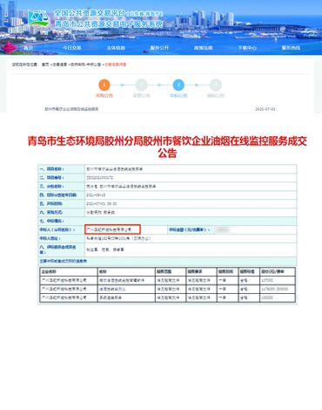Open the 主体信息 navigation item
The height and width of the screenshot is (410, 322).
coord(116,48)
